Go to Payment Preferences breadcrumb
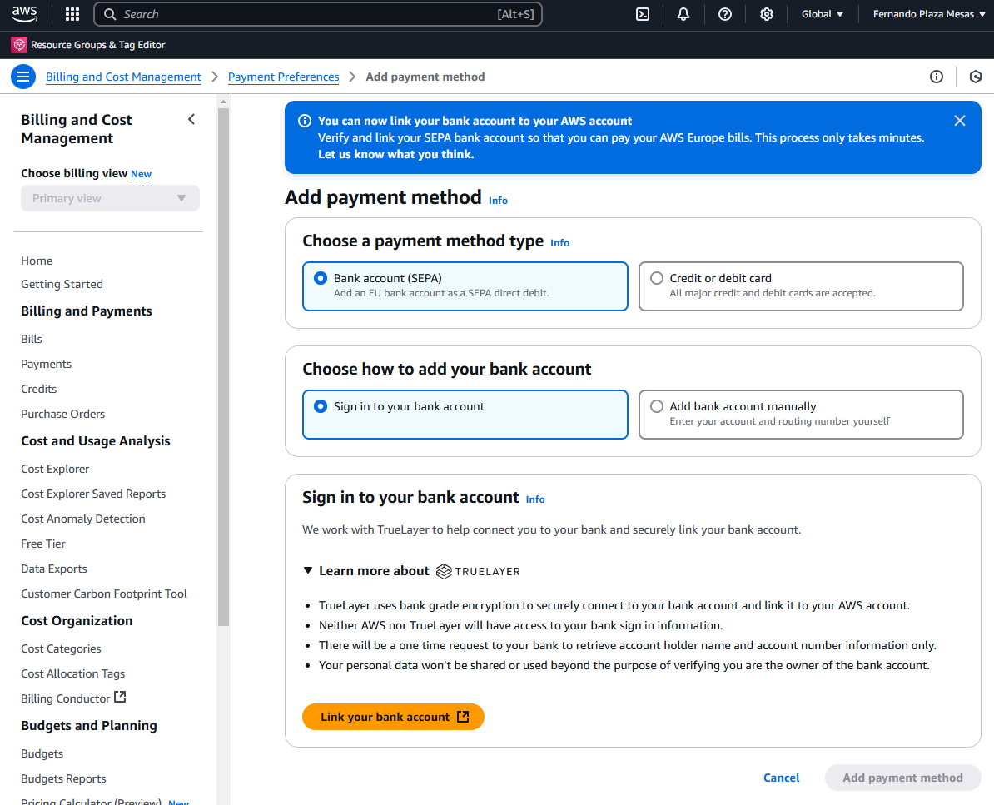 [283, 77]
